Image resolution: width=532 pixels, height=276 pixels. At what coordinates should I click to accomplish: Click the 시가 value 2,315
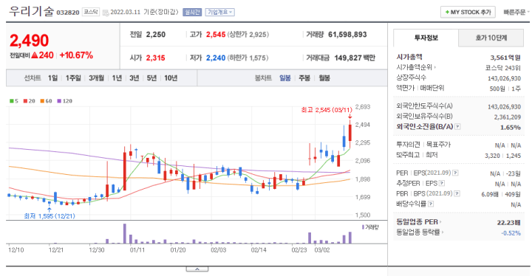[x=156, y=58]
